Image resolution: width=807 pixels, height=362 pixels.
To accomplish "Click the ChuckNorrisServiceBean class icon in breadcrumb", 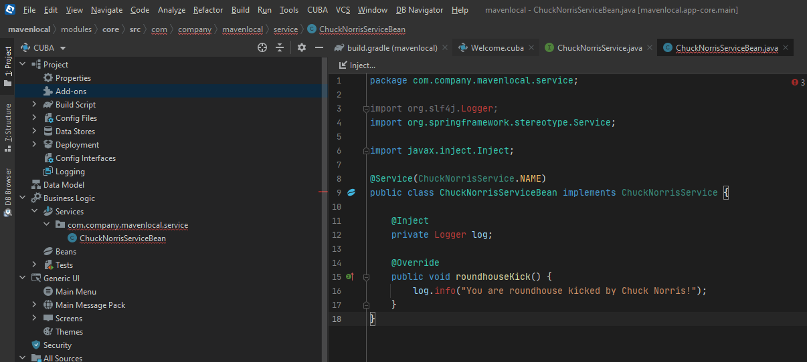I will (x=312, y=29).
